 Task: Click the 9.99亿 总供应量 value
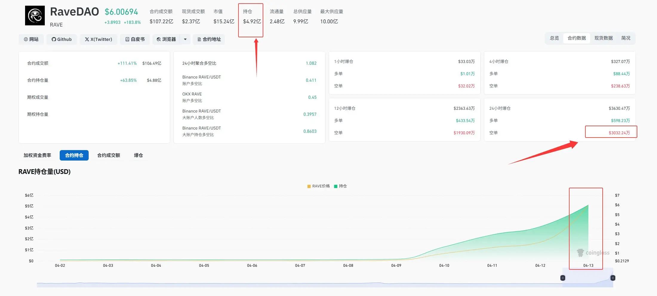[x=301, y=21]
